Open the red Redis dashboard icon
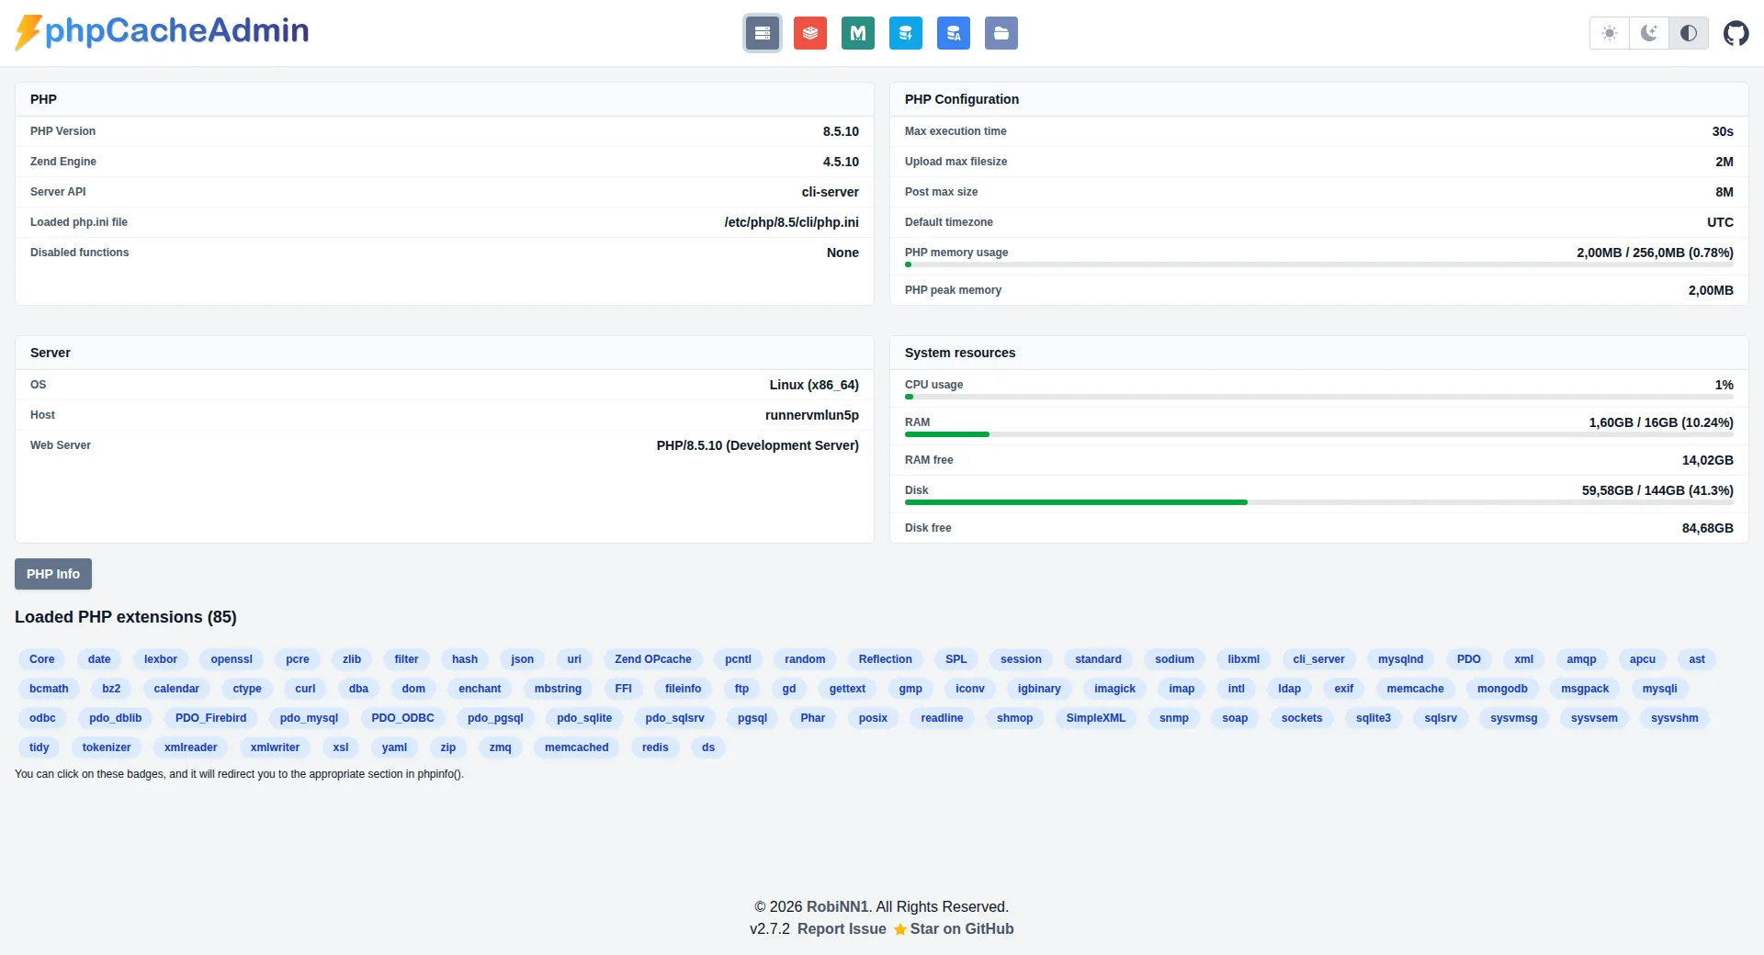This screenshot has width=1764, height=955. pyautogui.click(x=810, y=33)
